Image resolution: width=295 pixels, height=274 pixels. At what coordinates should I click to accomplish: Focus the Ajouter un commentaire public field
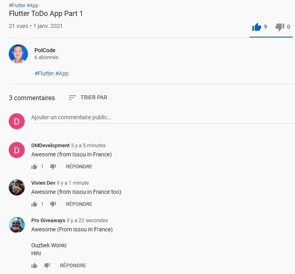coord(163,118)
